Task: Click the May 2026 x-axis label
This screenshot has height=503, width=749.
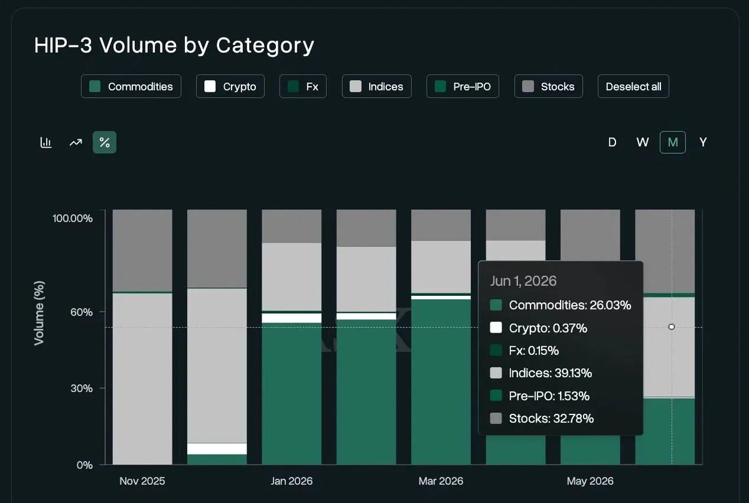Action: (x=590, y=481)
